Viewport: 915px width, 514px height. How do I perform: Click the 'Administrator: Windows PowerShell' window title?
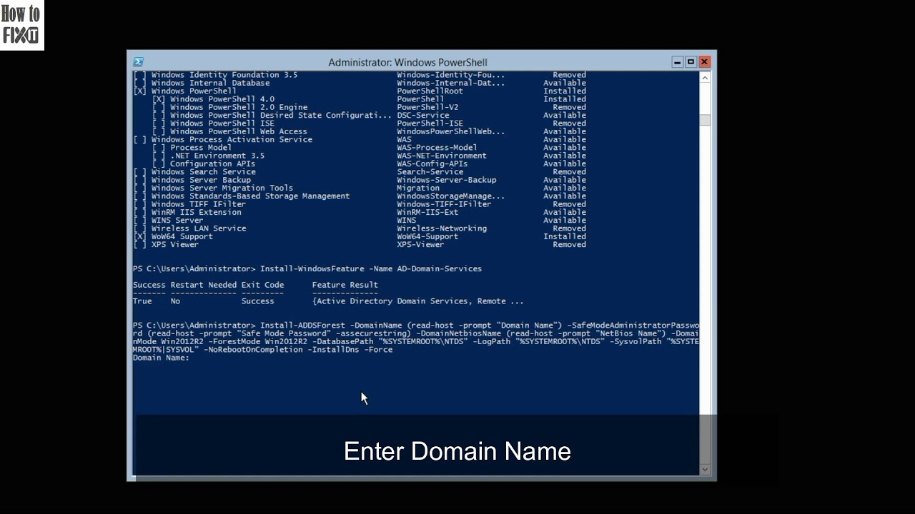(x=407, y=62)
